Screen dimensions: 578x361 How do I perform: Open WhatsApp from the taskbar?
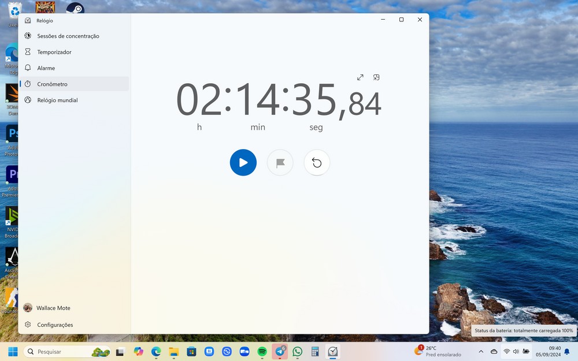[298, 352]
